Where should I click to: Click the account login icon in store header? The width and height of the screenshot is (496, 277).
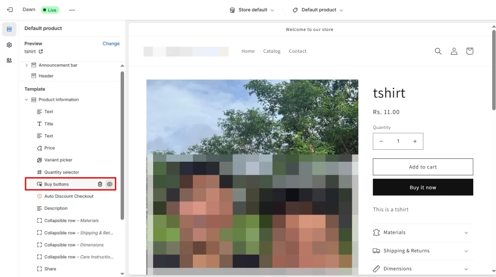[x=454, y=51]
